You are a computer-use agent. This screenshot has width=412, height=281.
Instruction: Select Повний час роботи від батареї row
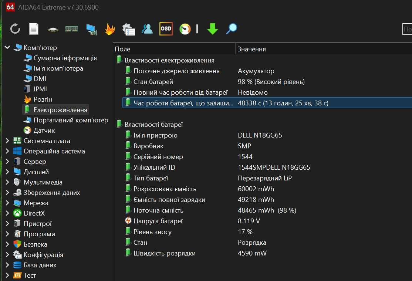click(267, 92)
